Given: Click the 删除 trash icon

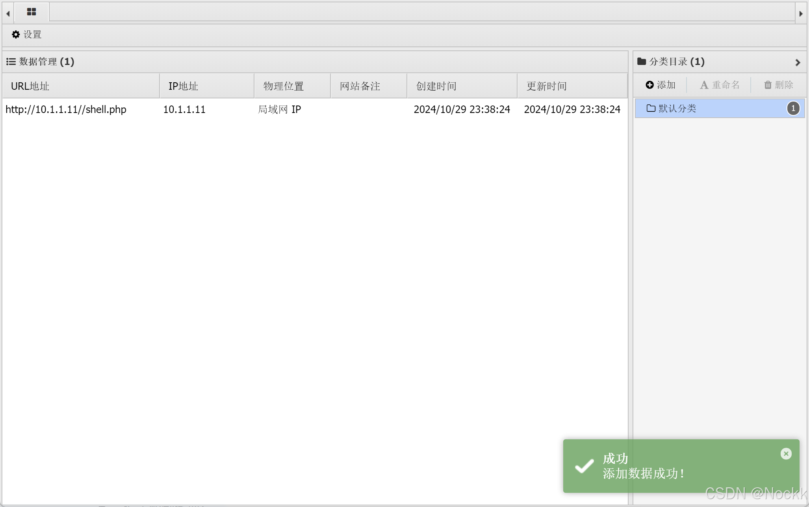Looking at the screenshot, I should pyautogui.click(x=768, y=85).
